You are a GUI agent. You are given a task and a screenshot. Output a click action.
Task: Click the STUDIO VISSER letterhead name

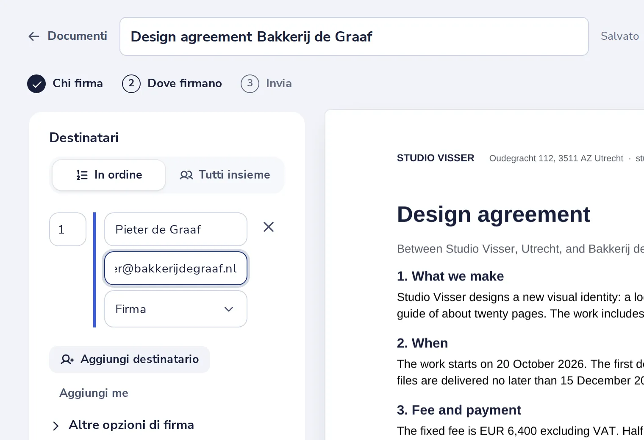pos(436,158)
